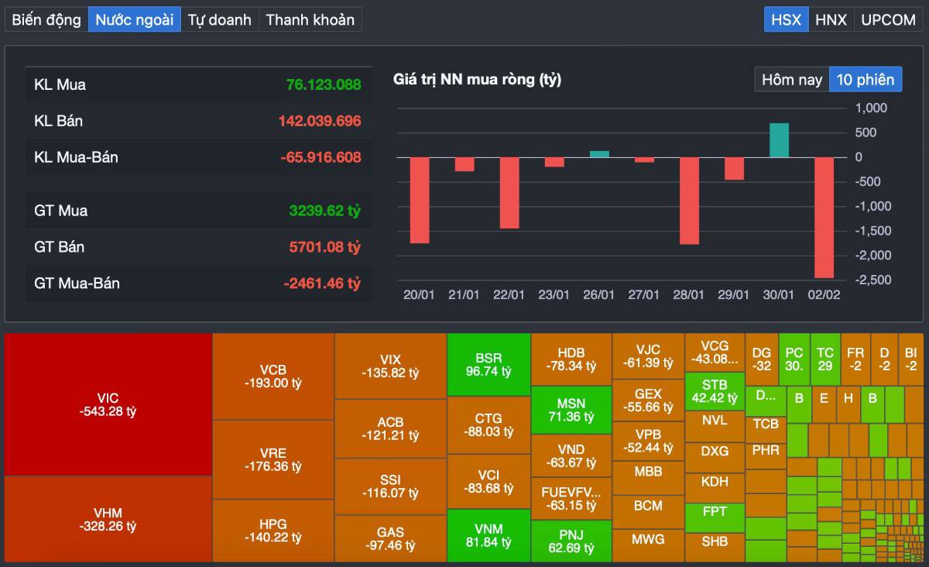
Task: Open the HDB -78.34 tỷ tile
Action: [571, 359]
